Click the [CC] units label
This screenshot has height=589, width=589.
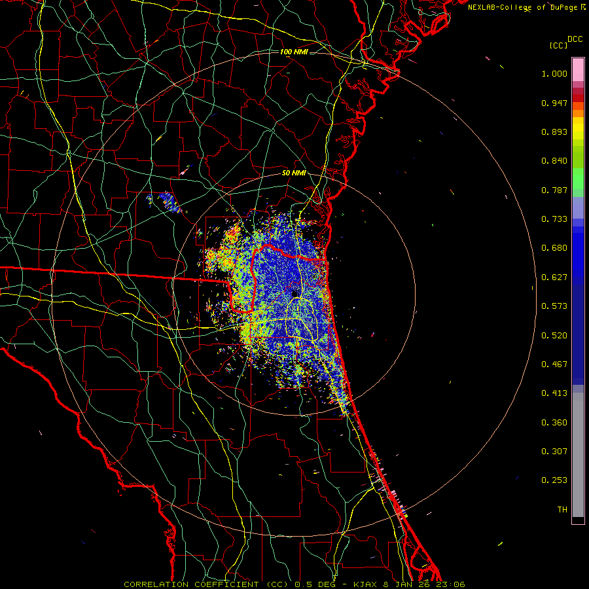click(x=559, y=45)
